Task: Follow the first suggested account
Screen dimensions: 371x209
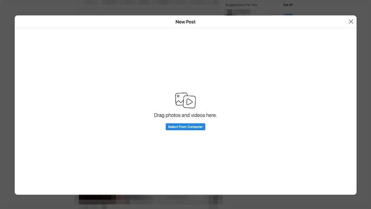Action: [x=288, y=14]
